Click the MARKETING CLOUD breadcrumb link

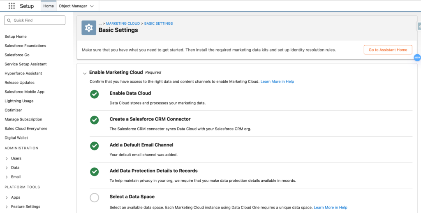coord(123,23)
